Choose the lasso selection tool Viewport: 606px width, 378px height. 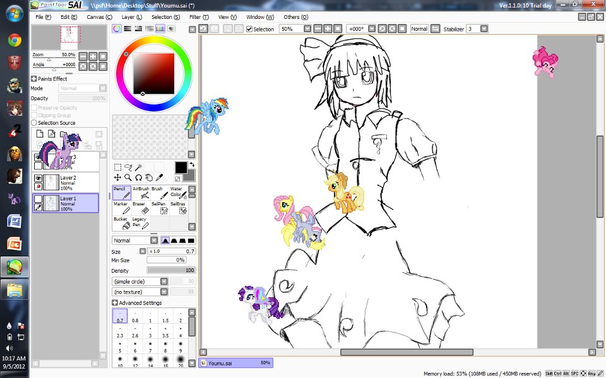point(128,167)
